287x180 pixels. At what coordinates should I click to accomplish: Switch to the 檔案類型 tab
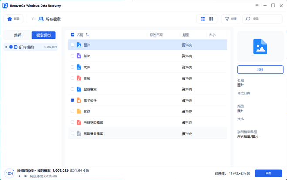[44, 35]
